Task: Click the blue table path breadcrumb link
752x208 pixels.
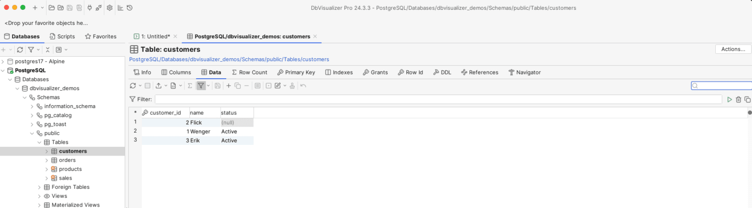Action: 229,59
